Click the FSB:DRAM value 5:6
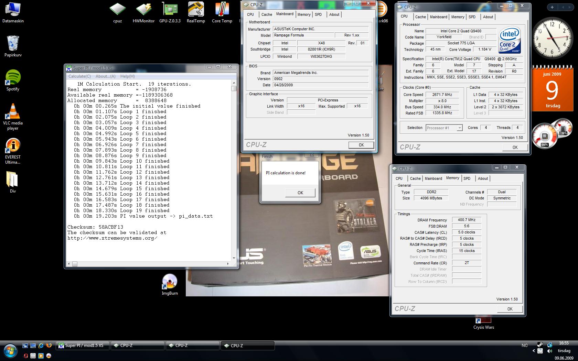This screenshot has height=361, width=578. pyautogui.click(x=467, y=226)
